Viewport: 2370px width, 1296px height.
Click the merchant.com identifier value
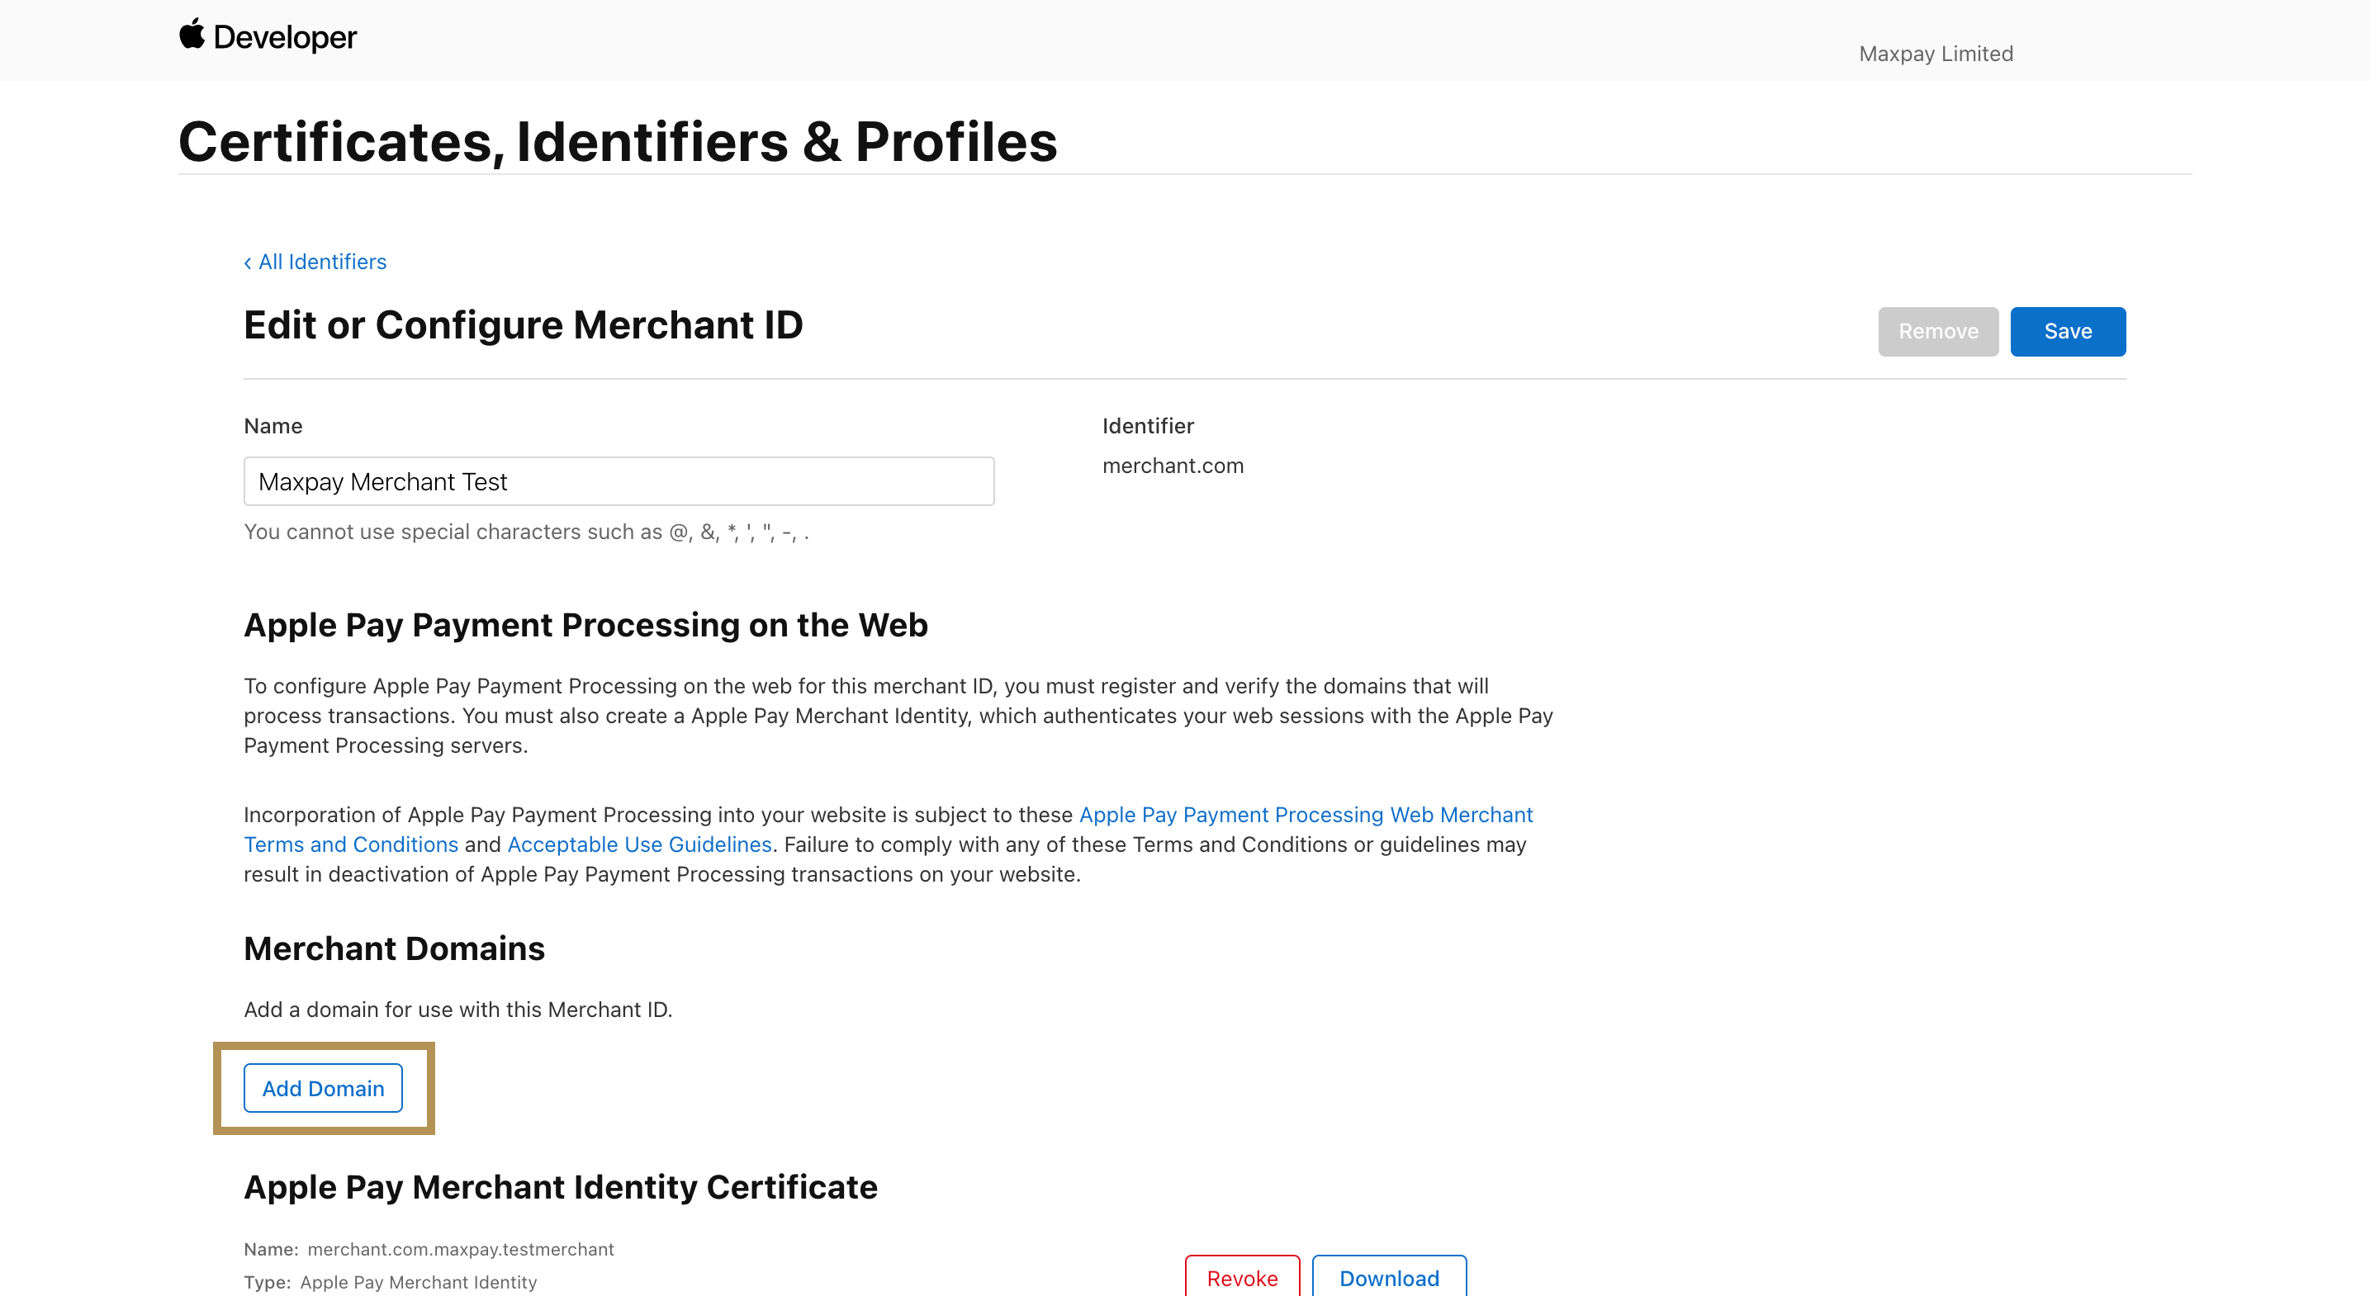1172,466
